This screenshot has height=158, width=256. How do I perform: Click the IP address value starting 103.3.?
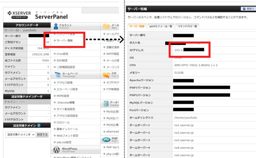click(x=179, y=50)
